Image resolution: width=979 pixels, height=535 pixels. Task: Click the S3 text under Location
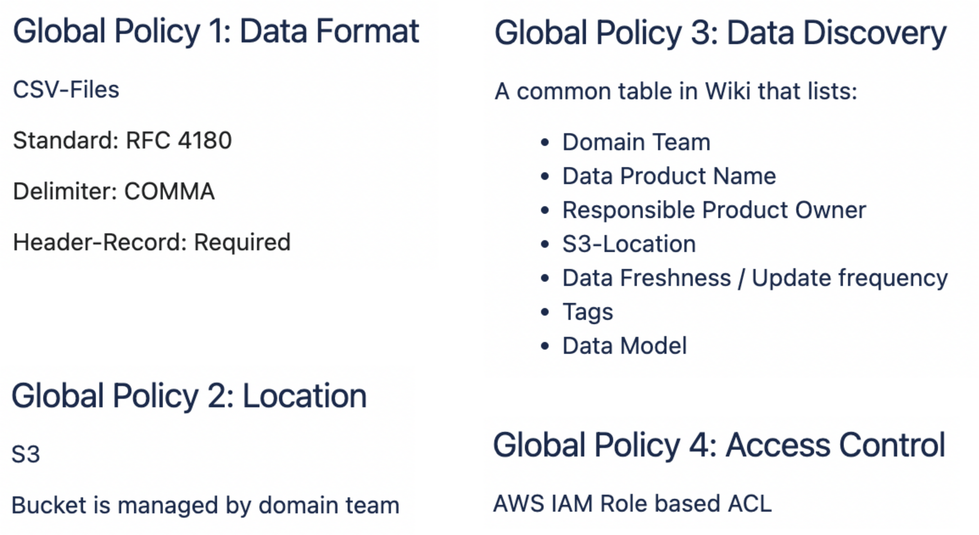click(x=26, y=454)
